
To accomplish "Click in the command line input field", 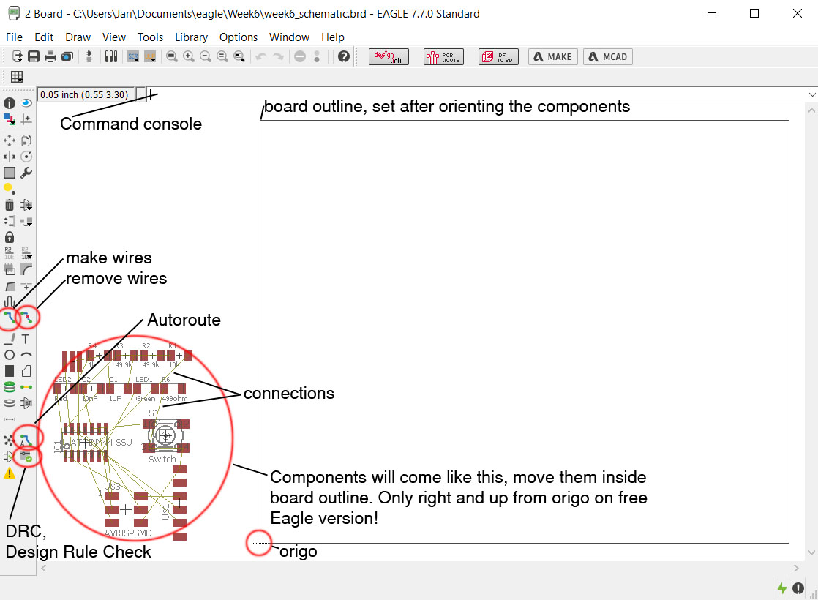I will (476, 94).
